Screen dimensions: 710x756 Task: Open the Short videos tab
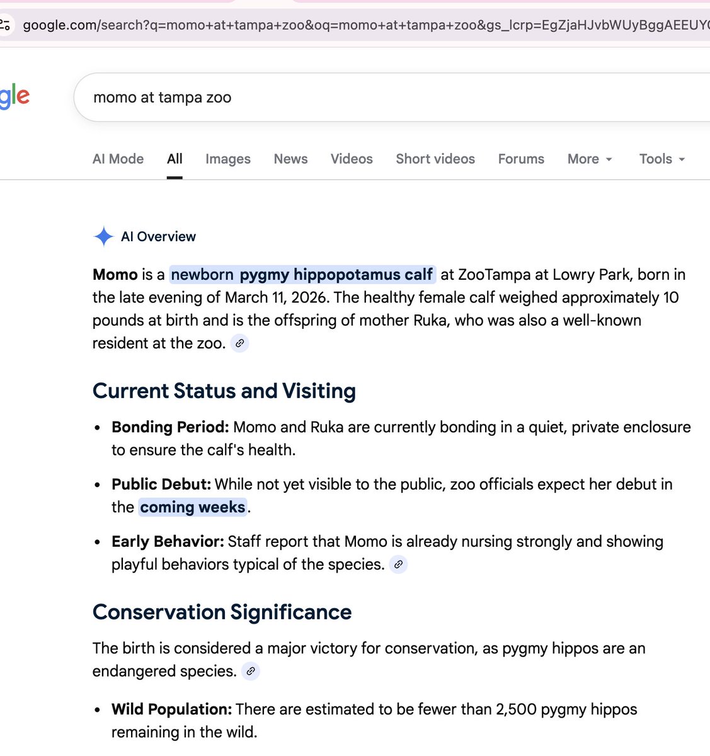[435, 159]
